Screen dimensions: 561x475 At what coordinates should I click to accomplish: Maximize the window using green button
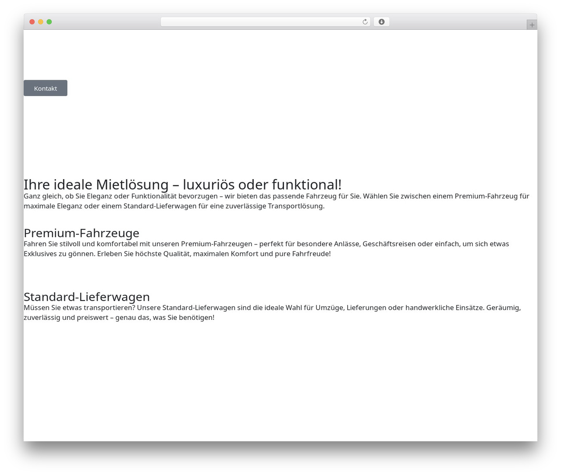coord(49,22)
